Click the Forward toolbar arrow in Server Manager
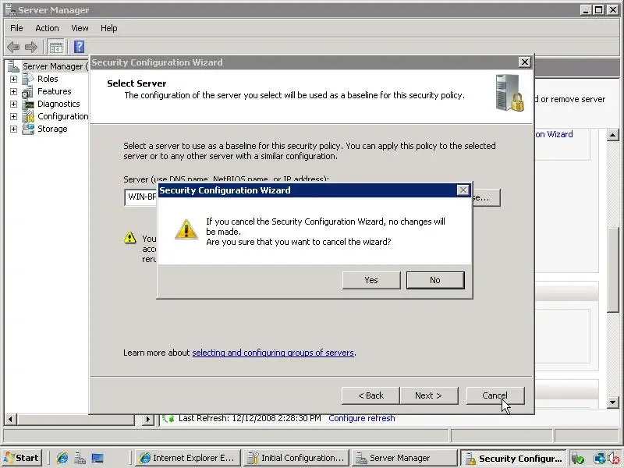624x468 pixels. coord(31,47)
